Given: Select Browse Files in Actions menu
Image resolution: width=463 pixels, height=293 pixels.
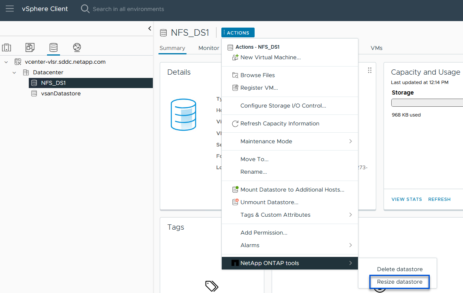Looking at the screenshot, I should (x=257, y=75).
